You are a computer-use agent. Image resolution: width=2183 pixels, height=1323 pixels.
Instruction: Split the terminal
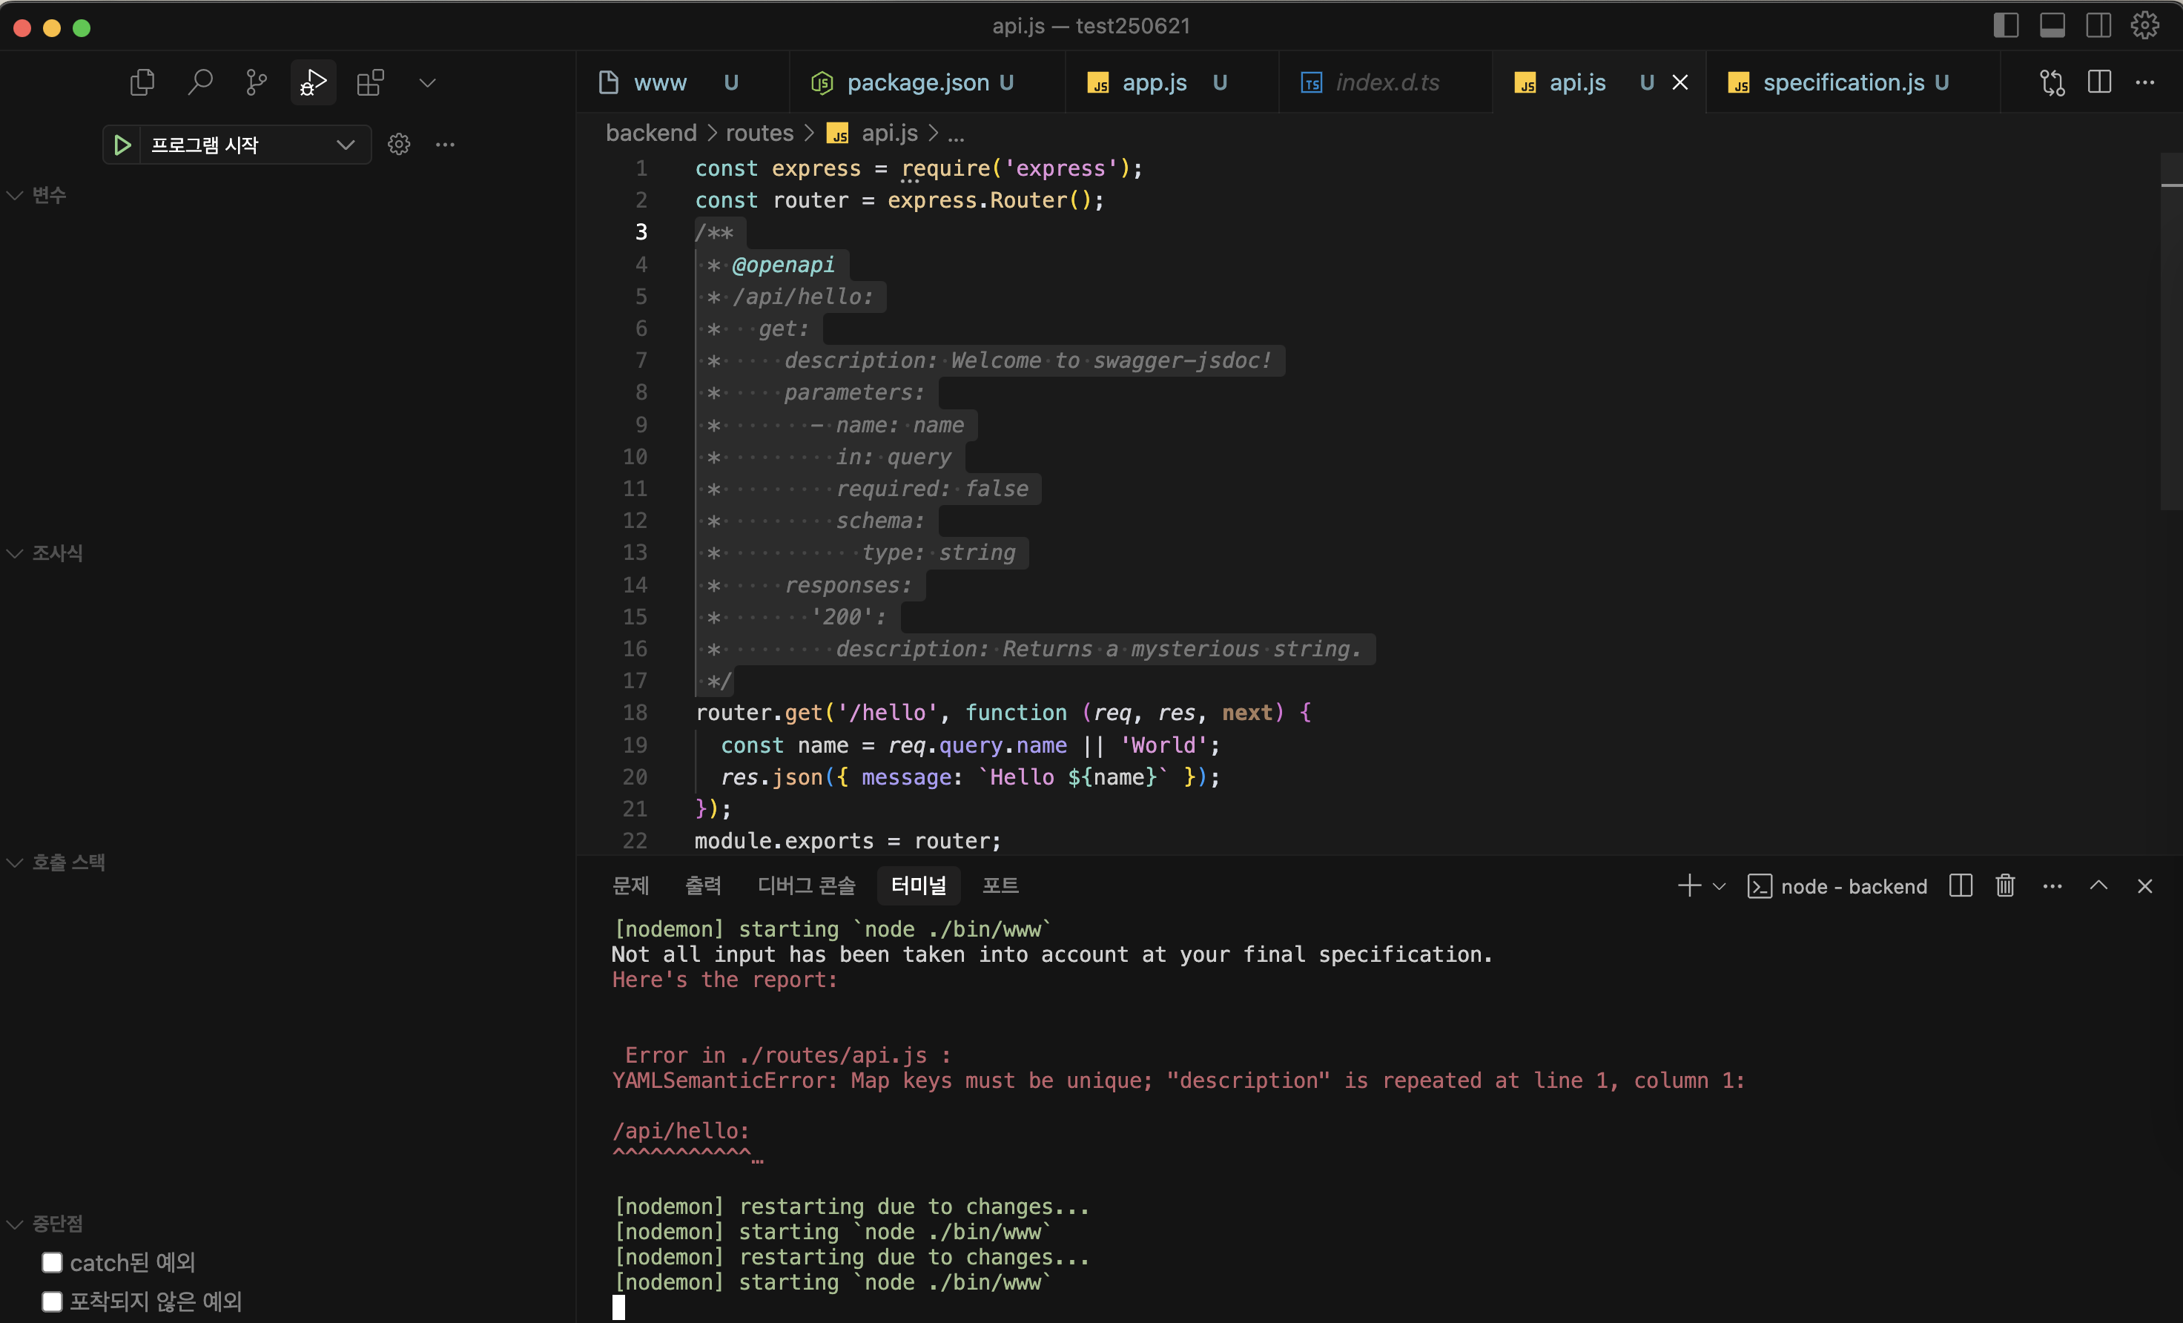tap(1961, 886)
